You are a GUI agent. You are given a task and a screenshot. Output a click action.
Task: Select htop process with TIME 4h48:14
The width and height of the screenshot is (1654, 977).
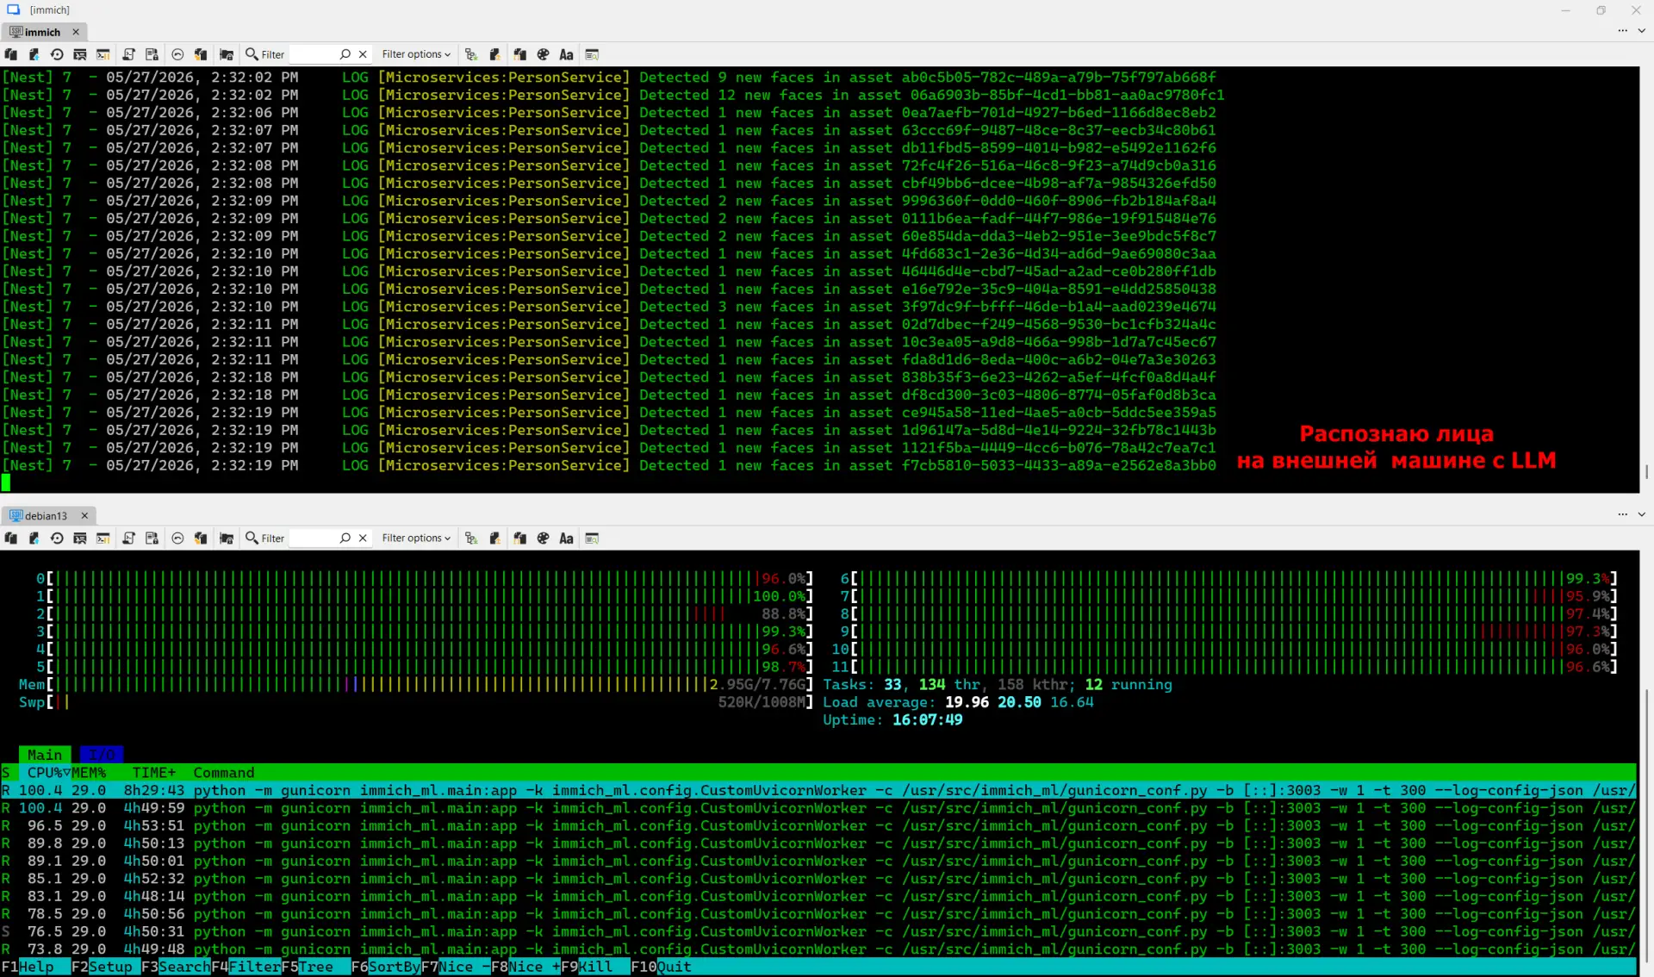pos(818,896)
